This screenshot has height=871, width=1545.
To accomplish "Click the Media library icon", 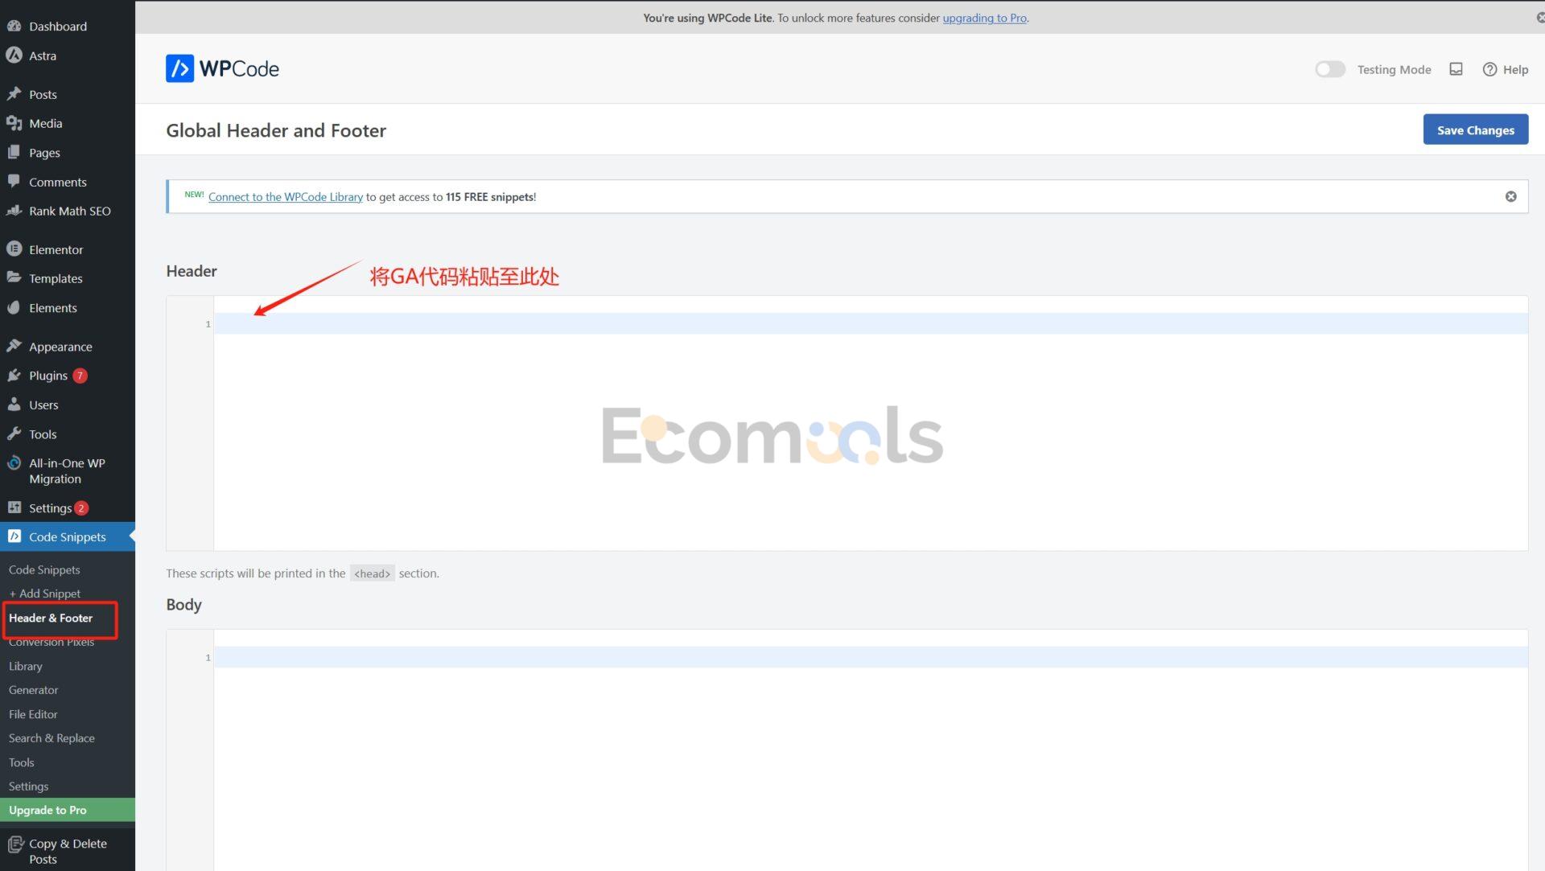I will [14, 123].
